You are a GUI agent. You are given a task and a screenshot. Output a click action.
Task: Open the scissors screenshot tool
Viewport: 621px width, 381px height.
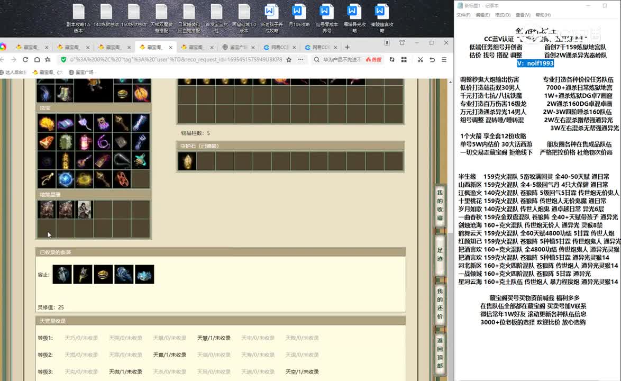(x=420, y=59)
